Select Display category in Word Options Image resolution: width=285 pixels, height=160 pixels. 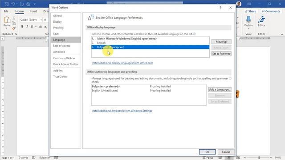tap(65, 22)
